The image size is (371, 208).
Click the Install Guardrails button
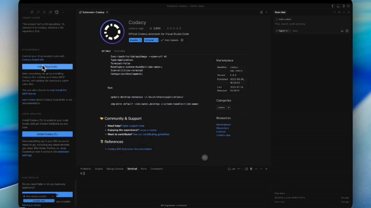click(x=47, y=67)
